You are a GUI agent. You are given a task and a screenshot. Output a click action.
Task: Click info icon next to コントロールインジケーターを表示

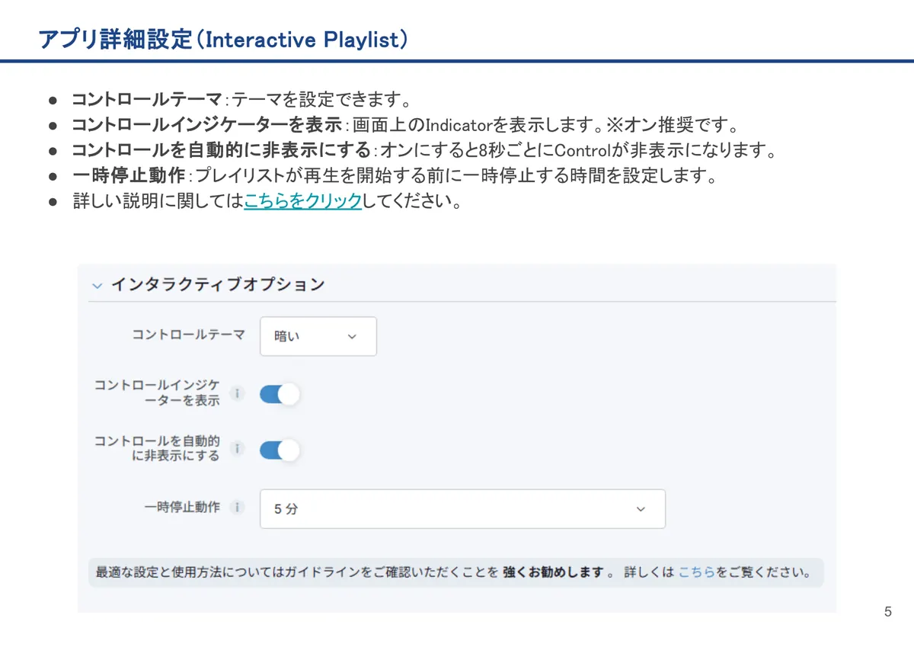(237, 394)
